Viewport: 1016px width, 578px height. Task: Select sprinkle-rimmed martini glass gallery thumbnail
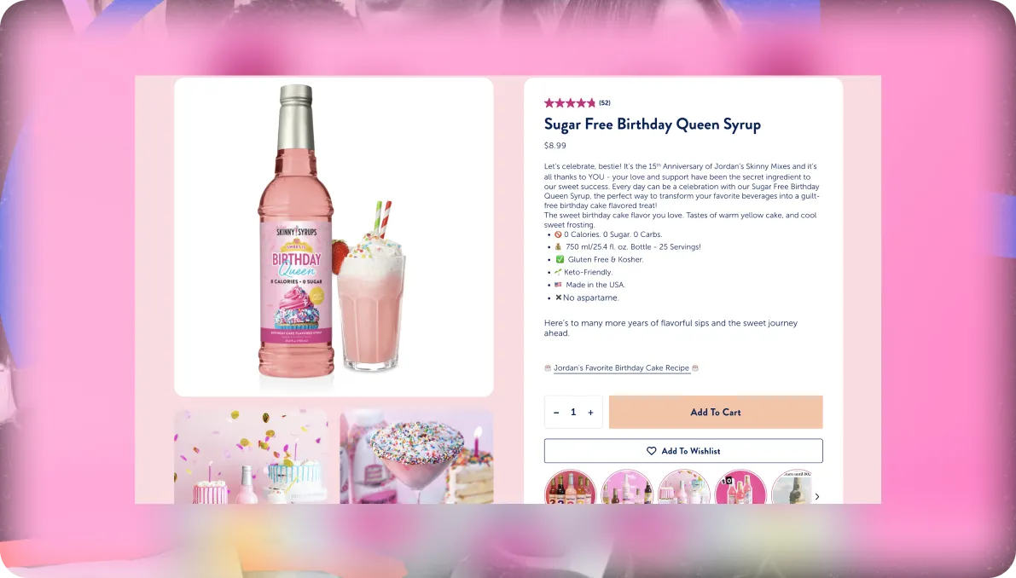point(416,456)
